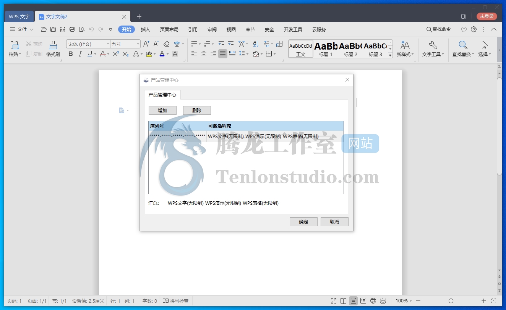Expand bullet list dropdown arrow
Screen dimensions: 506x310
point(200,44)
